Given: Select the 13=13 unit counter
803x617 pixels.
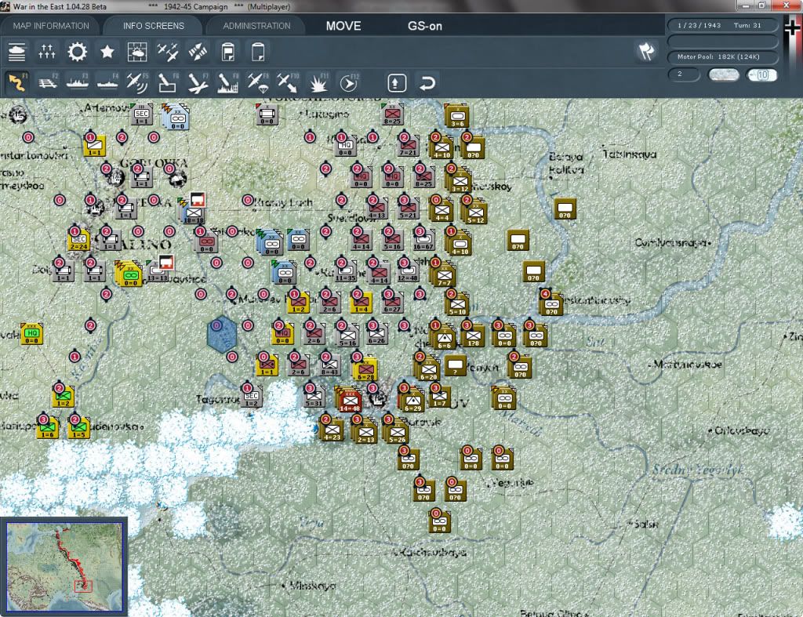Looking at the screenshot, I should point(158,271).
